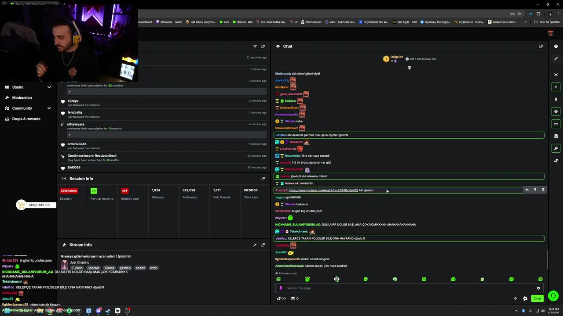Open the info icon in right sidebar
This screenshot has width=563, height=316.
pos(556,46)
